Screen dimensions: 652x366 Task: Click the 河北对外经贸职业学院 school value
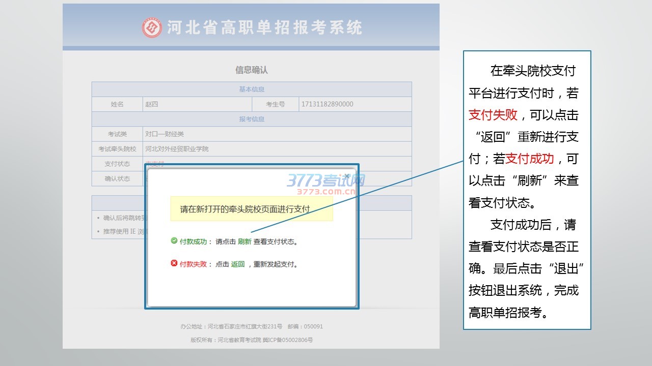click(x=177, y=149)
